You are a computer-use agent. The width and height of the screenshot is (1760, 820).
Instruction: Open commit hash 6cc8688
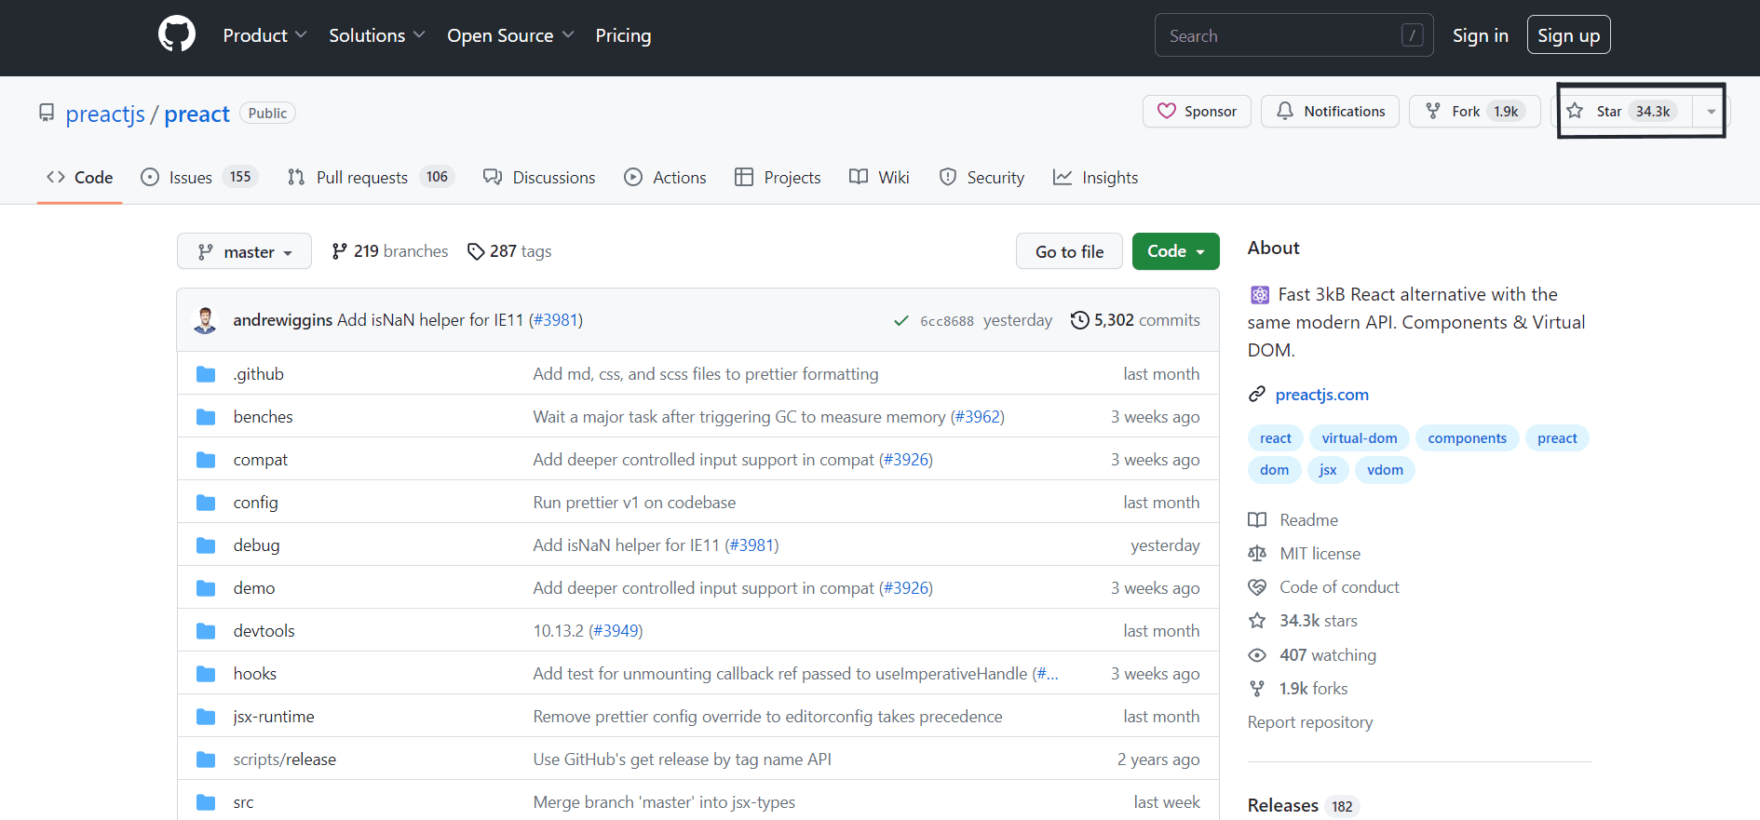947,321
